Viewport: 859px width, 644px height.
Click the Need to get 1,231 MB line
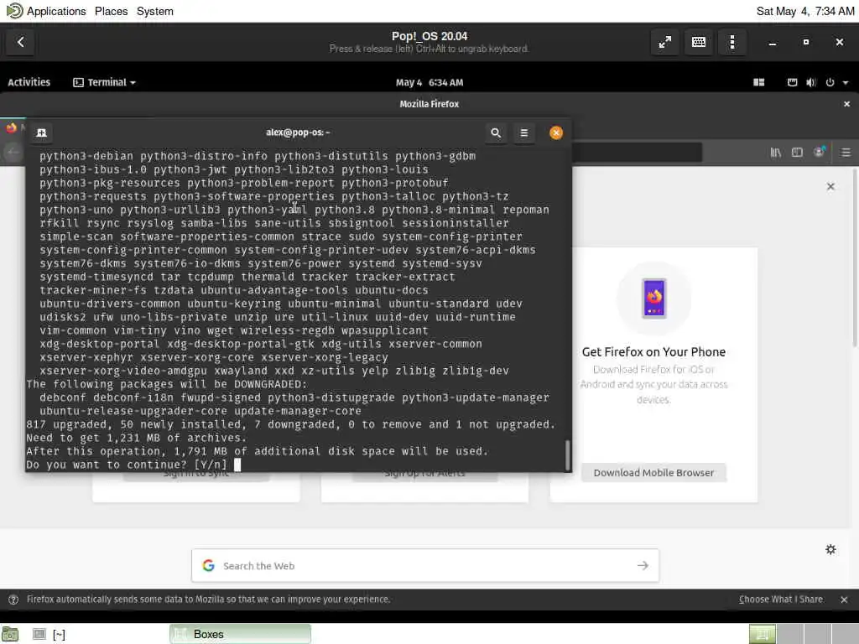pyautogui.click(x=137, y=438)
